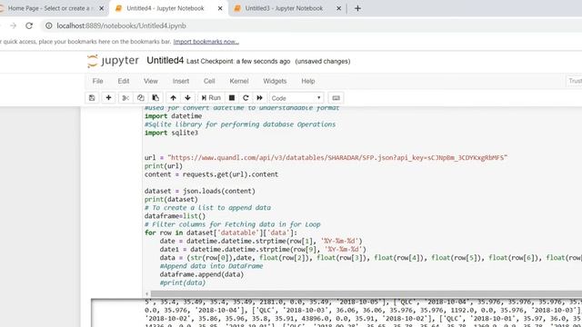Open the Kernel menu

point(239,81)
